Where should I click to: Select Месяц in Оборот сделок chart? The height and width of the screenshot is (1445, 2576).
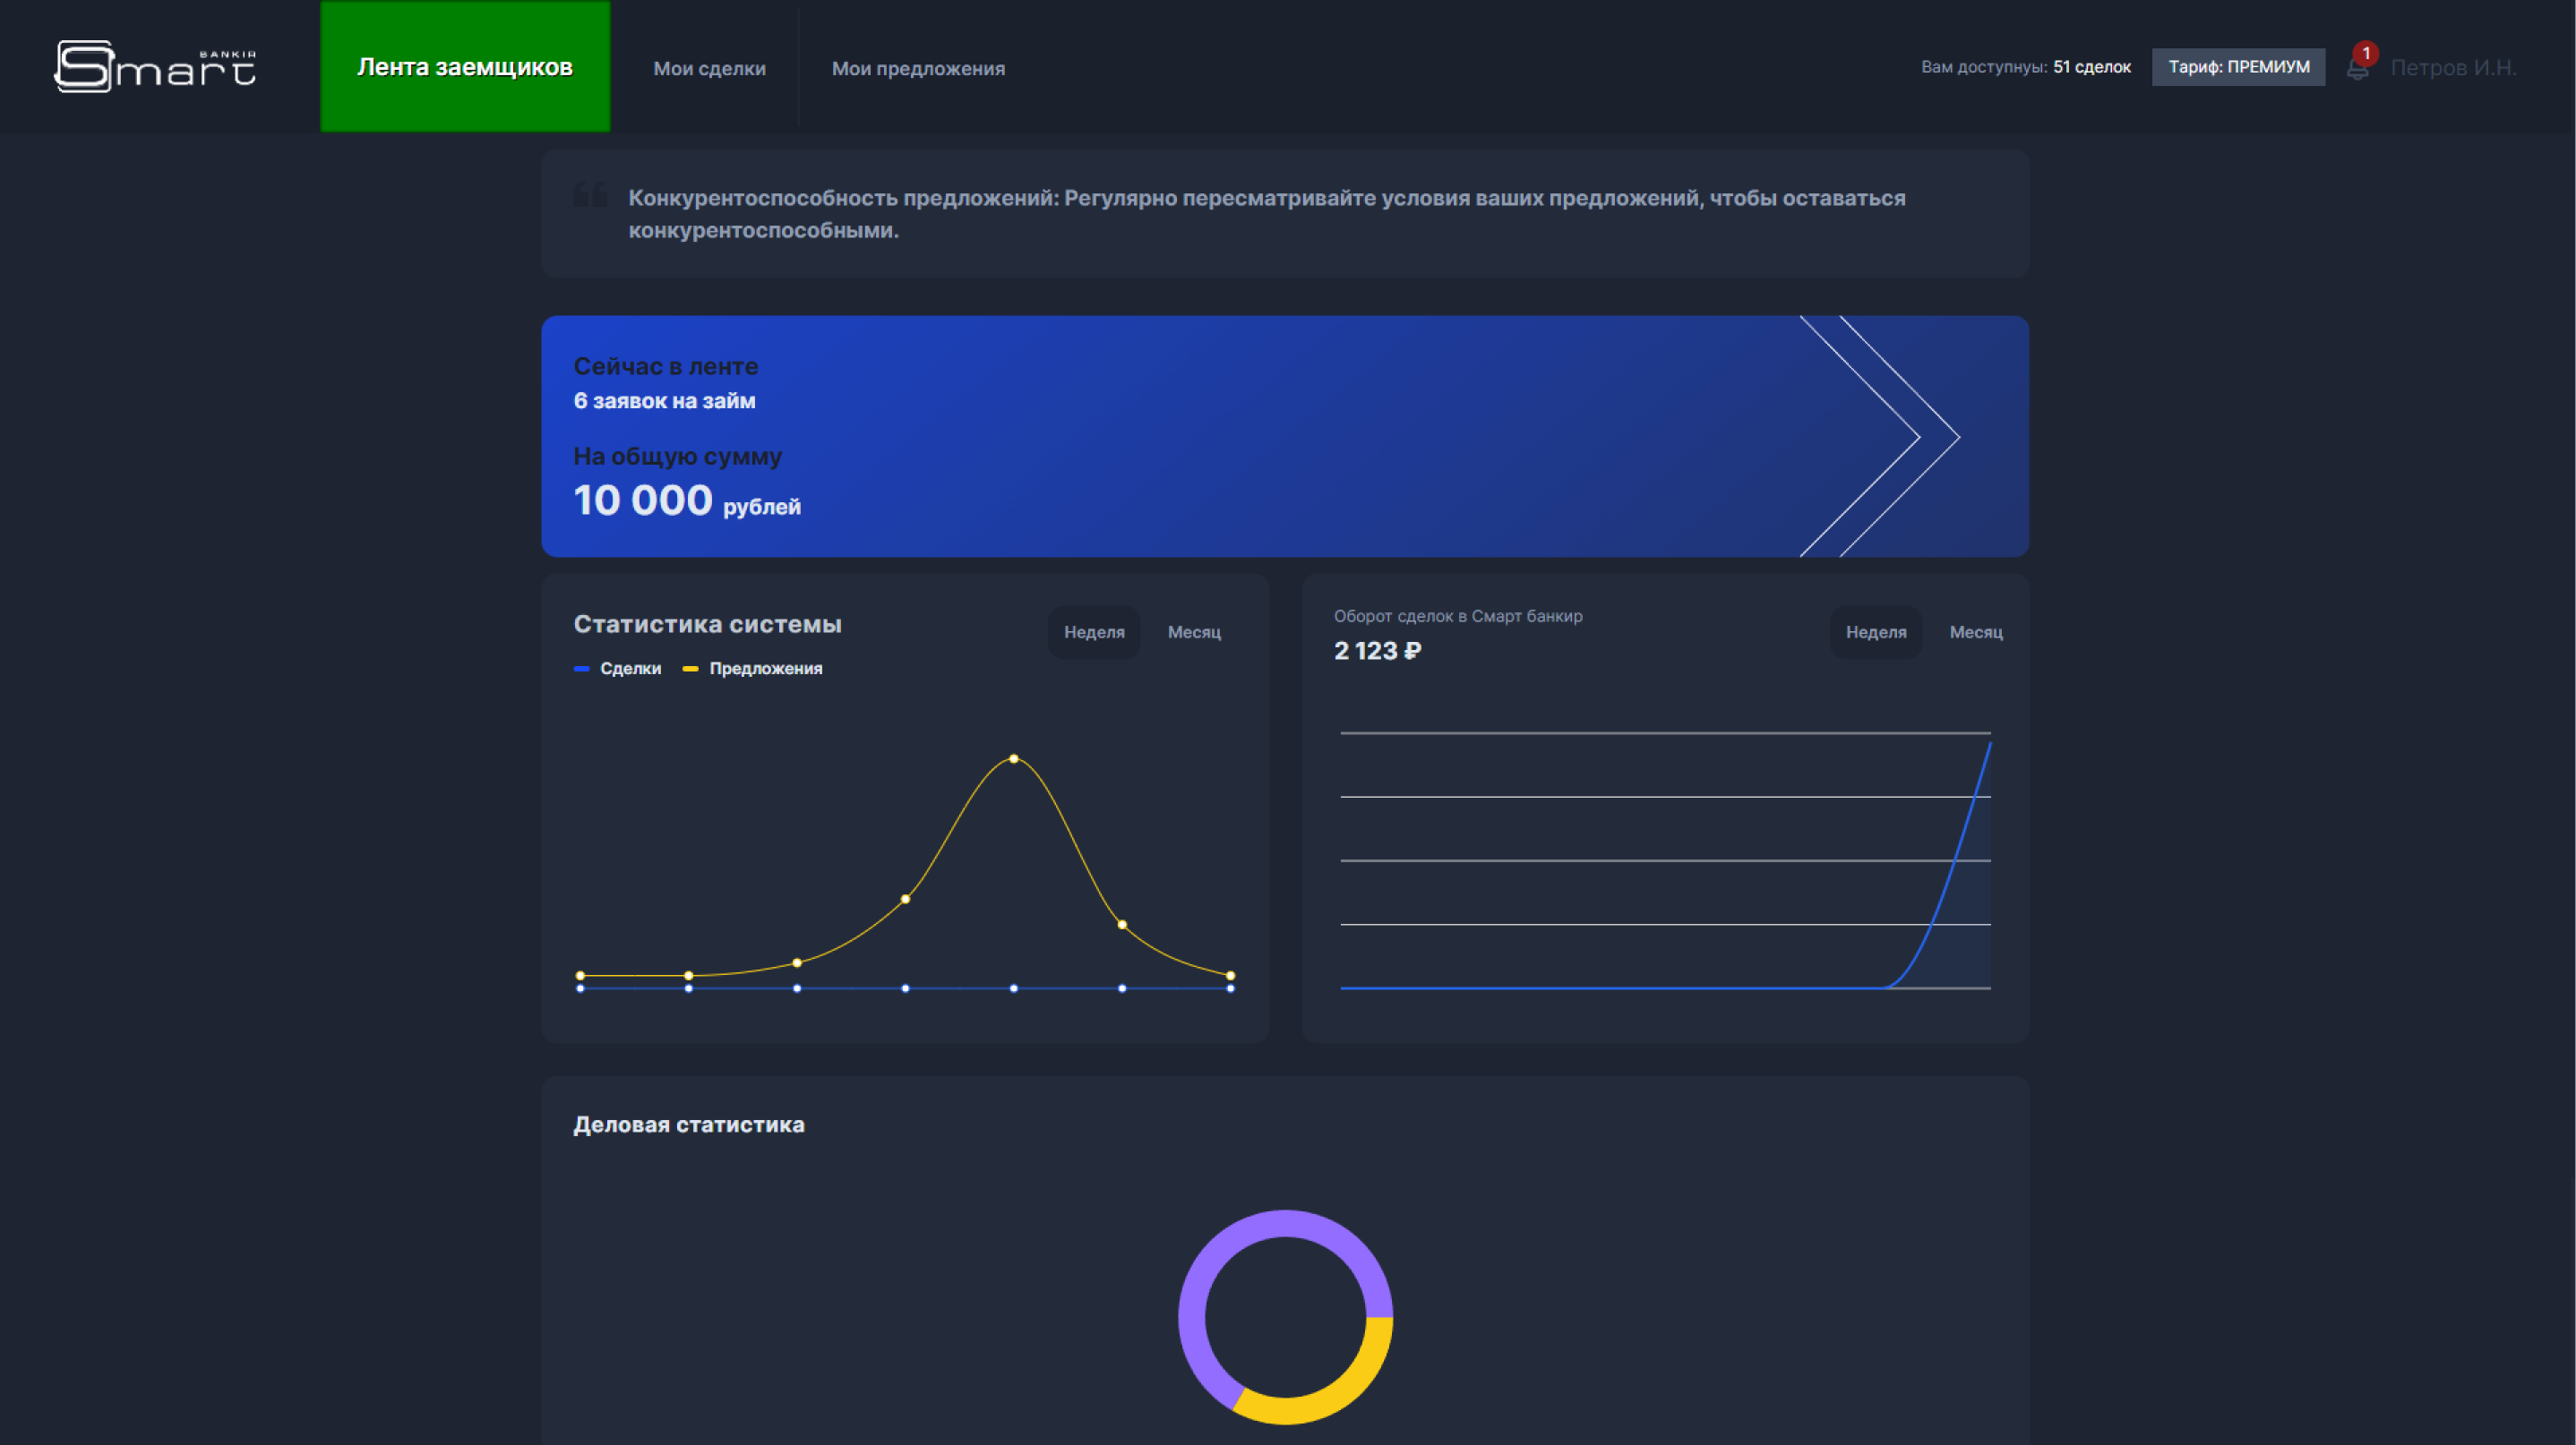1975,631
